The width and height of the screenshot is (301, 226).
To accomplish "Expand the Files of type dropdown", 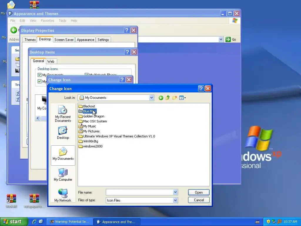I will [x=175, y=200].
